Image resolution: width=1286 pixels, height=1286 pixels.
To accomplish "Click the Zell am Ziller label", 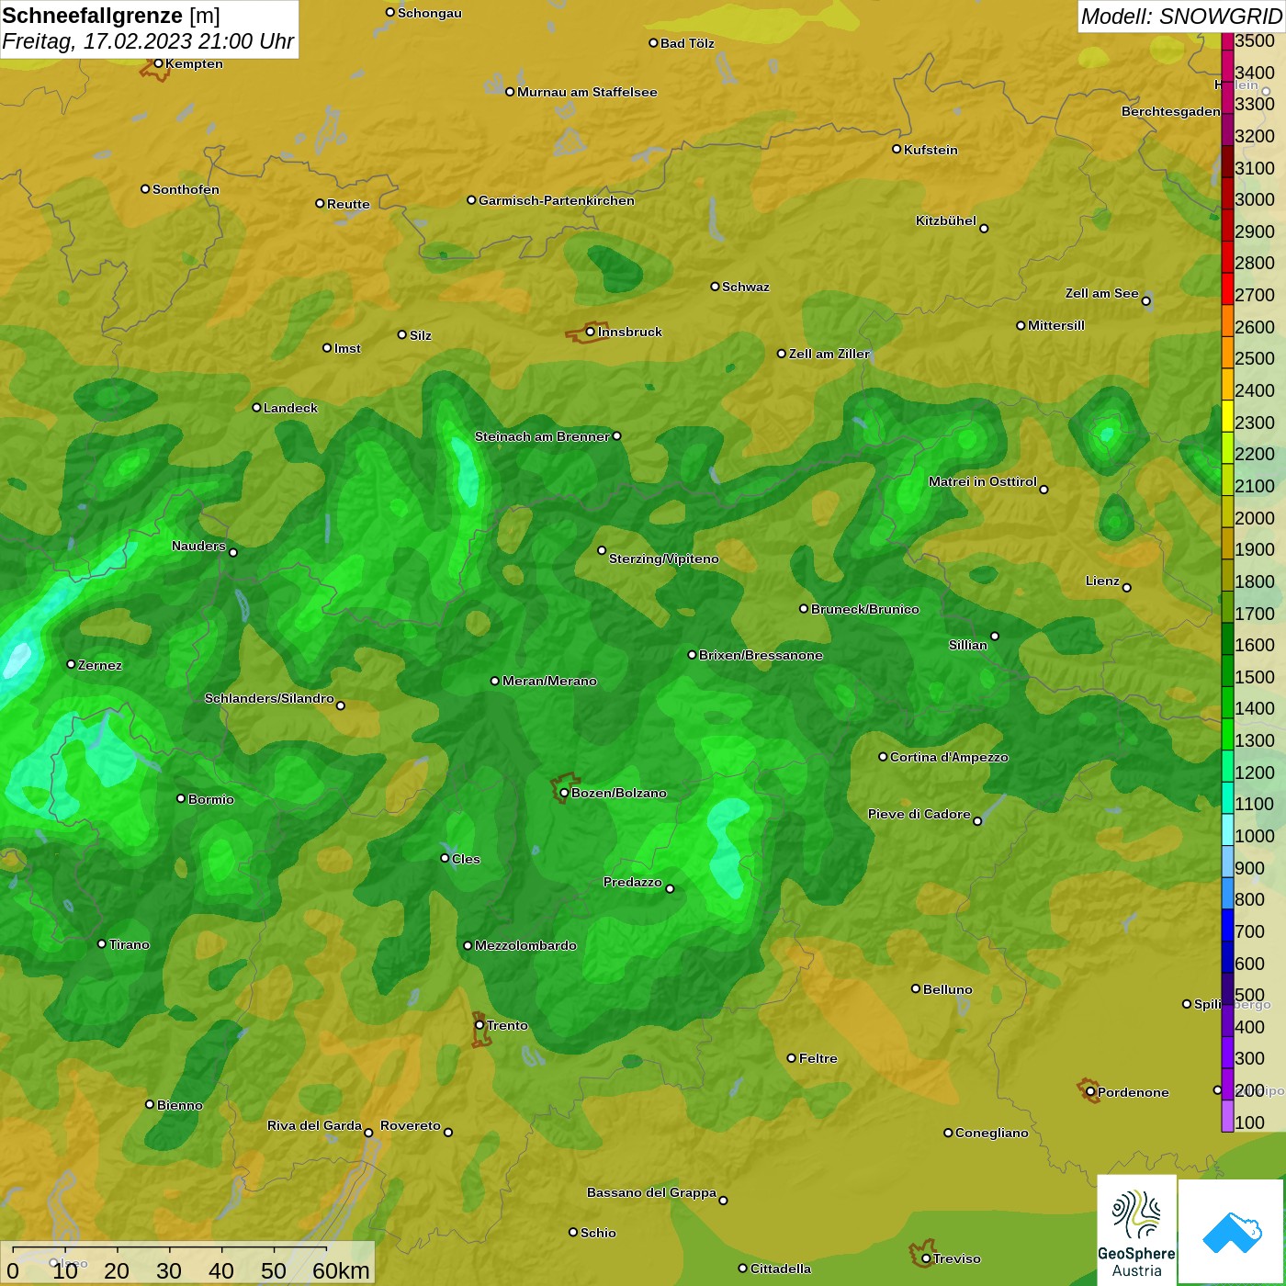I will coord(829,354).
